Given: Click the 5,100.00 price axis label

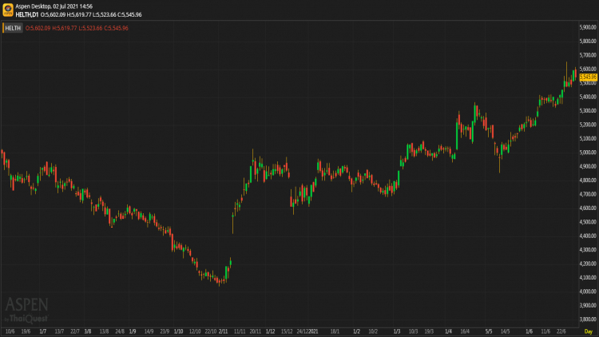Looking at the screenshot, I should (588, 138).
